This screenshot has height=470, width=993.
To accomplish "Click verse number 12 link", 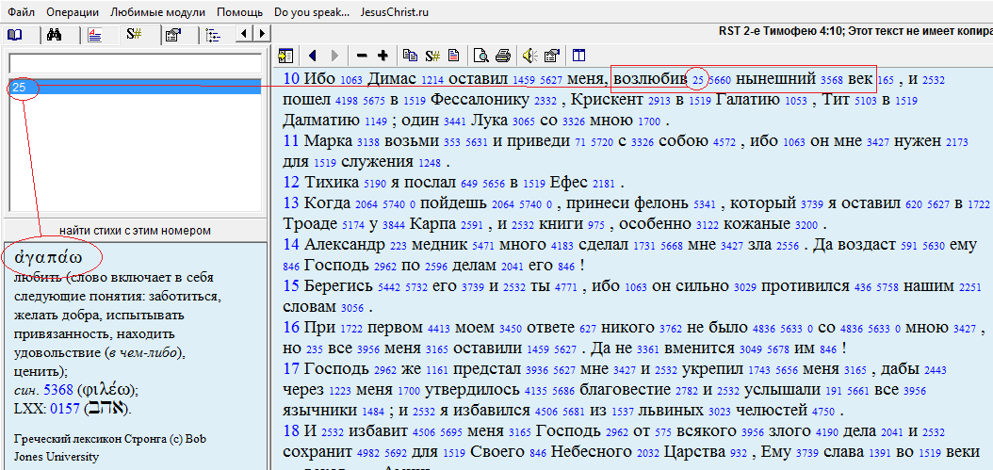I will [291, 183].
